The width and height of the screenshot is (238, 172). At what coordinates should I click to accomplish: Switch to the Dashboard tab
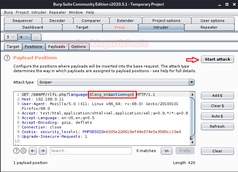click(33, 27)
